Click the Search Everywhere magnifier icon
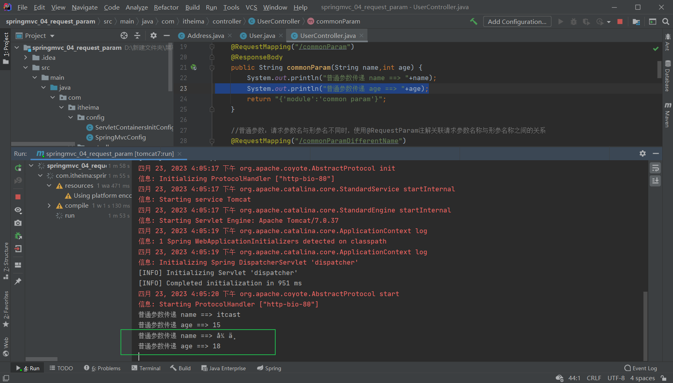The width and height of the screenshot is (673, 383). pyautogui.click(x=666, y=22)
